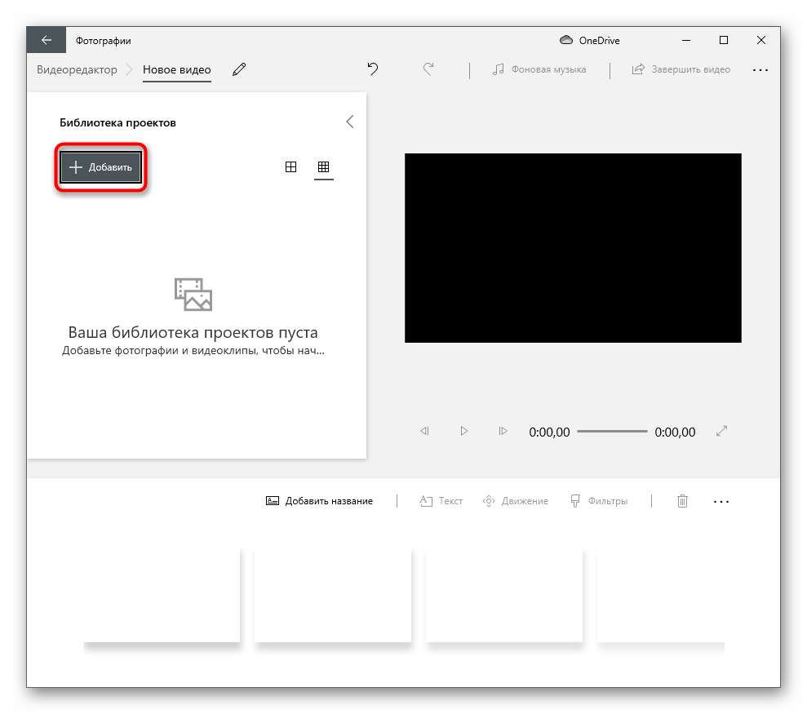The image size is (807, 714).
Task: Switch library to small grid view
Action: click(324, 166)
